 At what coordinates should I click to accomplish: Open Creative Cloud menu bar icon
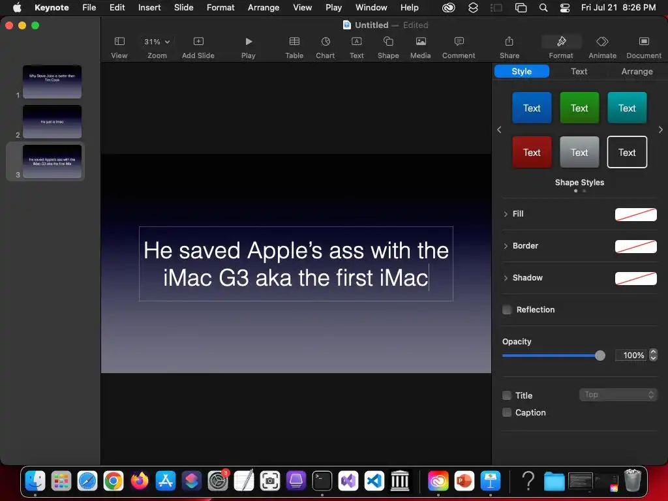[x=449, y=8]
